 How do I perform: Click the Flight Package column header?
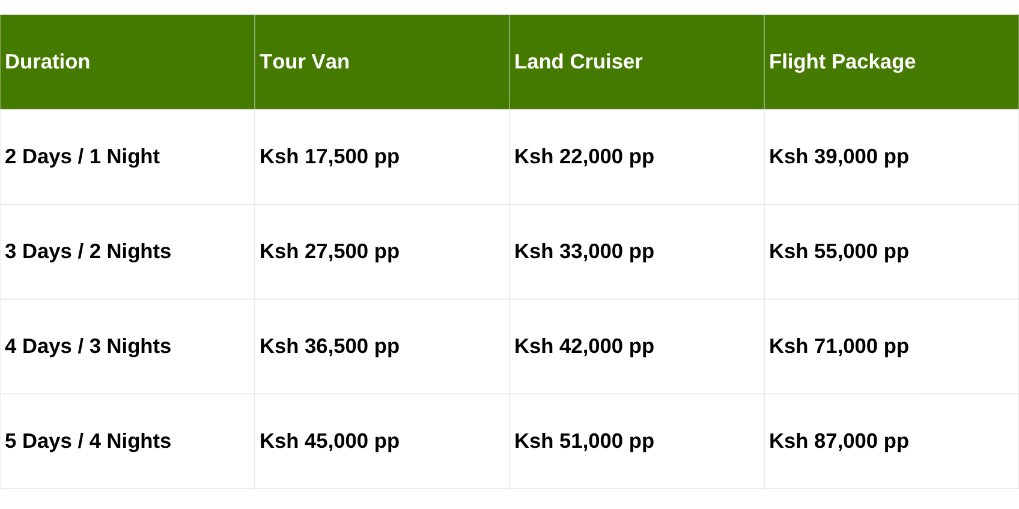click(842, 62)
